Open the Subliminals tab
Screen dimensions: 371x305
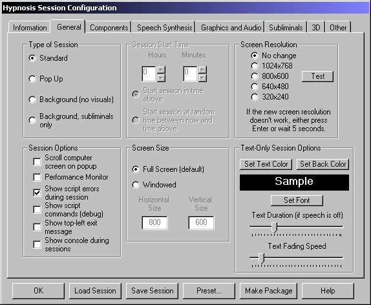click(x=286, y=27)
